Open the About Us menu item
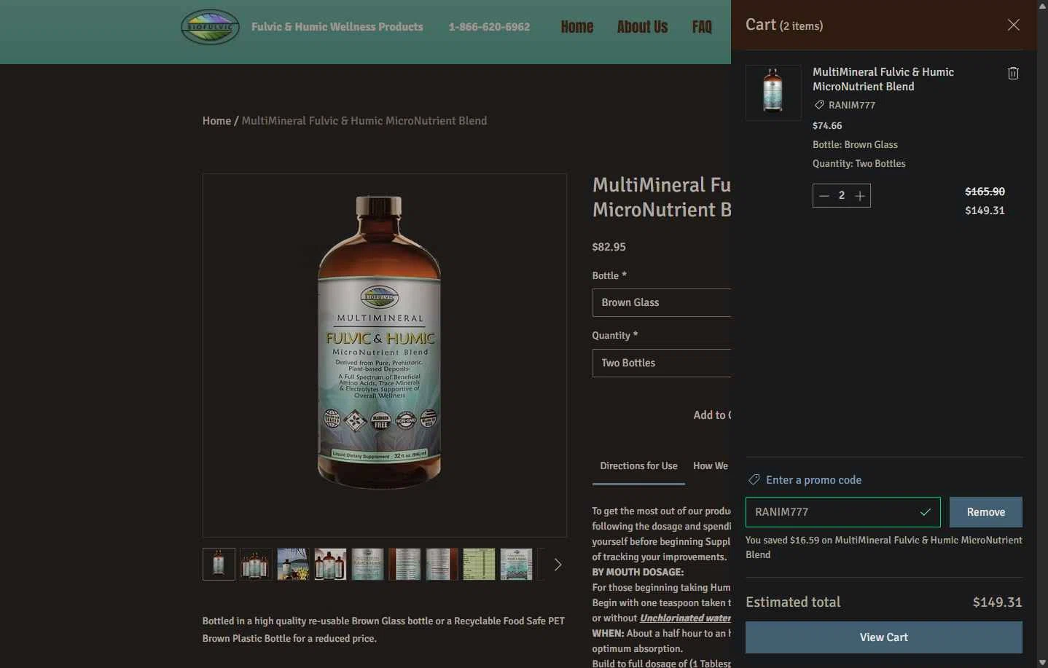This screenshot has width=1048, height=668. [x=642, y=27]
